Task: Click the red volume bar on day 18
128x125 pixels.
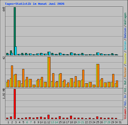Action: [x=71, y=117]
